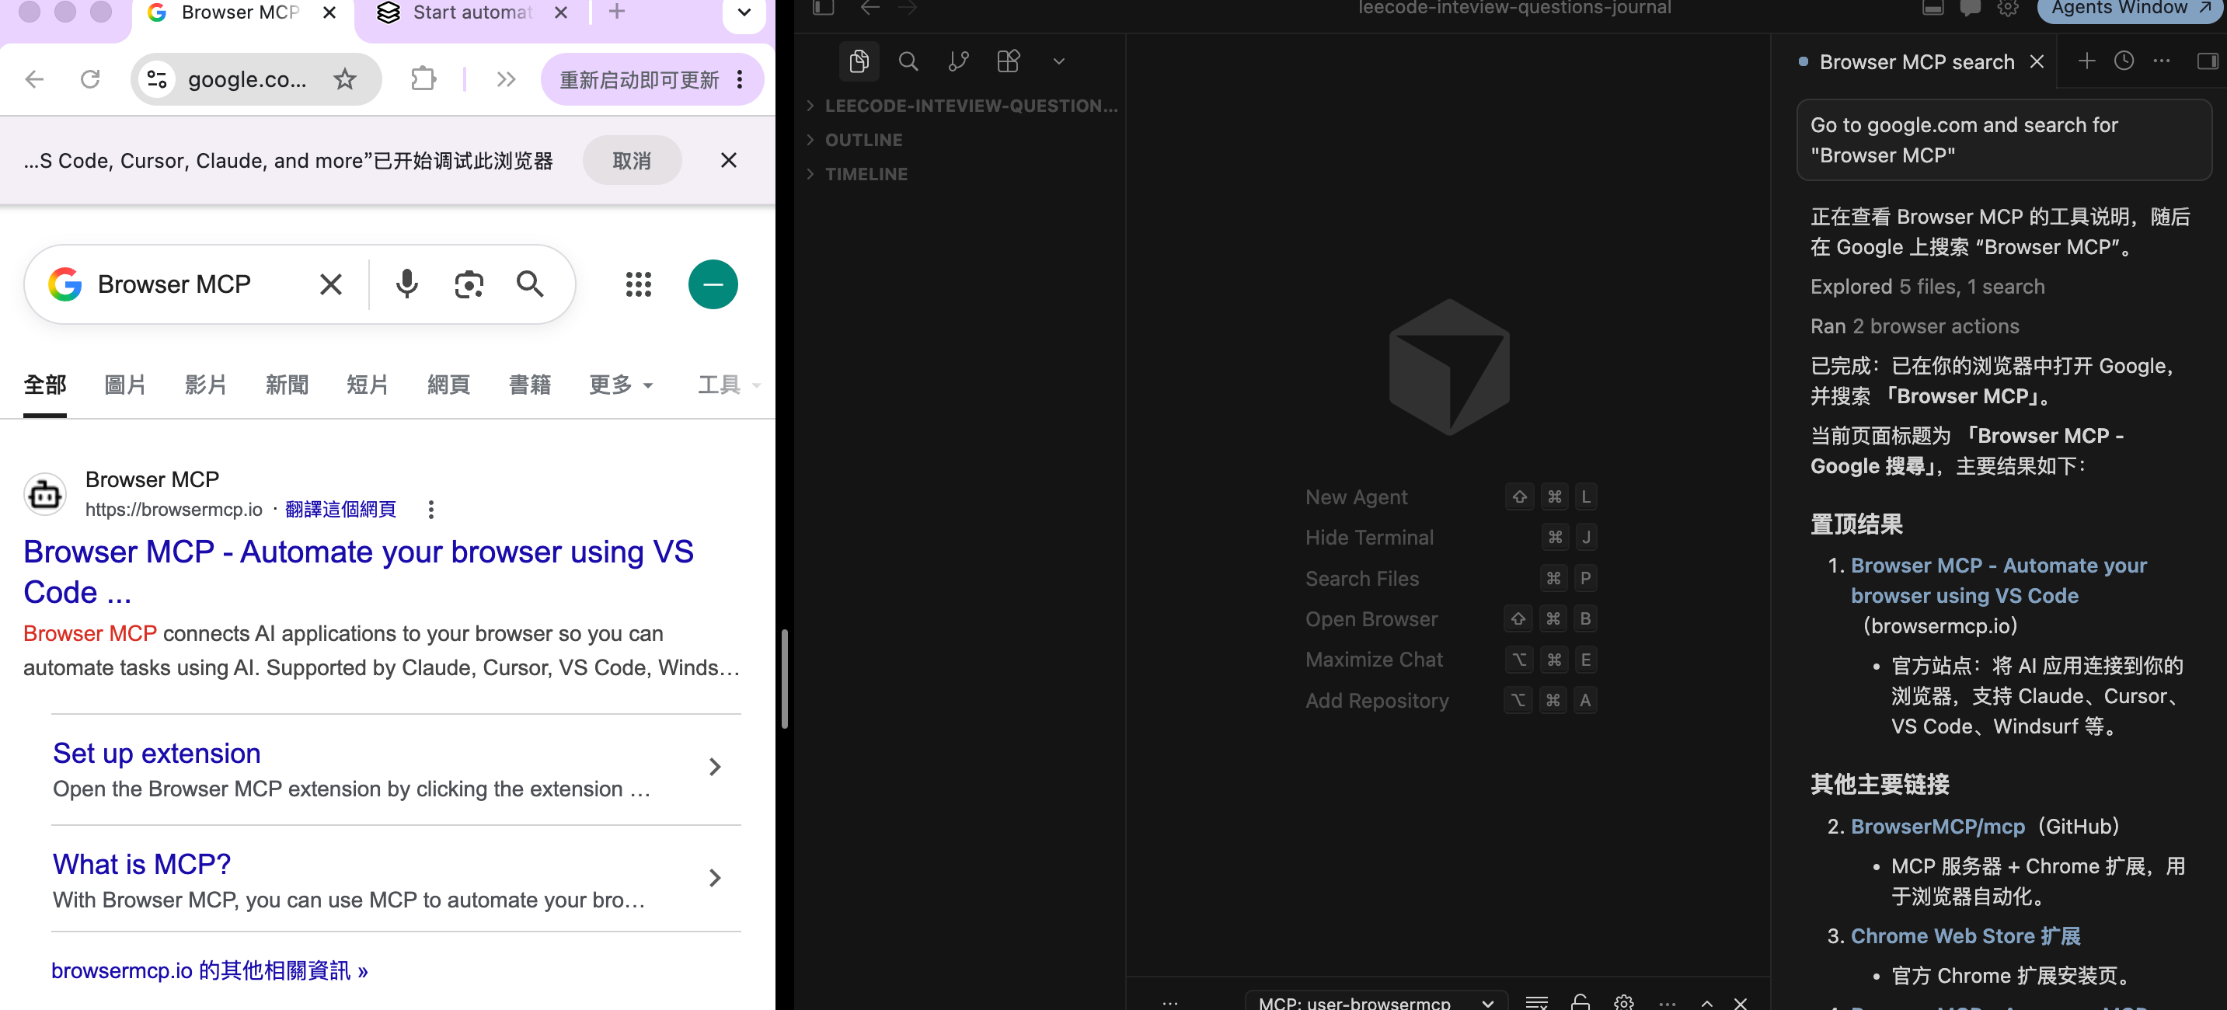This screenshot has width=2227, height=1010.
Task: Close the Browser MCP Chrome tab
Action: [x=329, y=12]
